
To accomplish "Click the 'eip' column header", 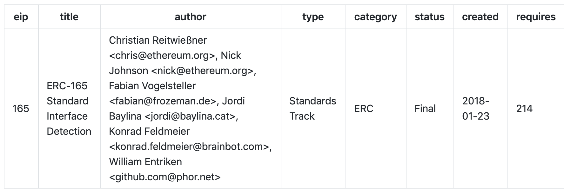I will [x=21, y=17].
